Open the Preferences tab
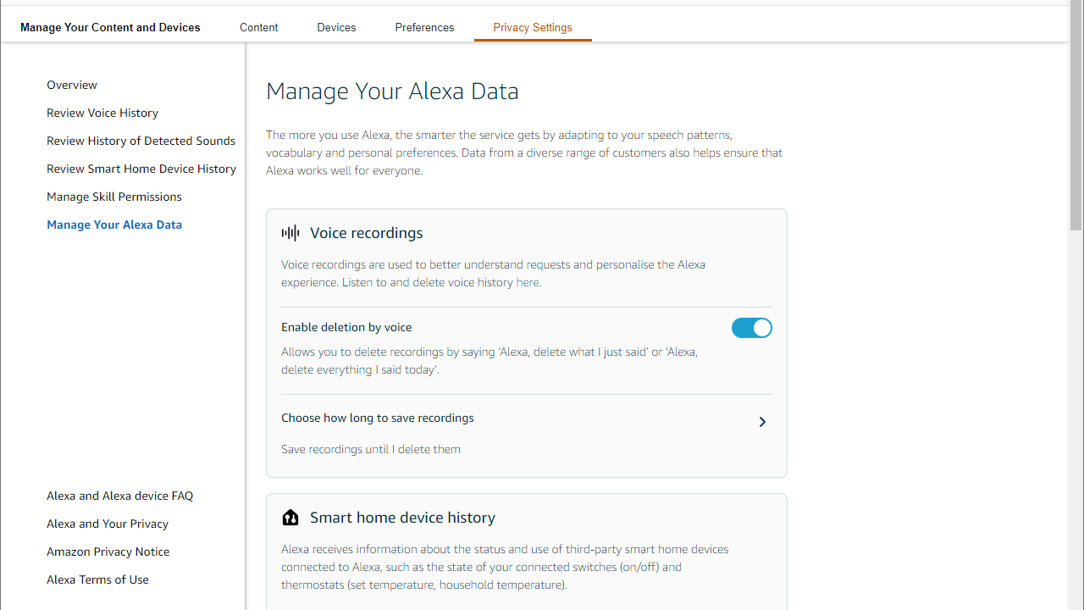Viewport: 1084px width, 610px height. [424, 27]
